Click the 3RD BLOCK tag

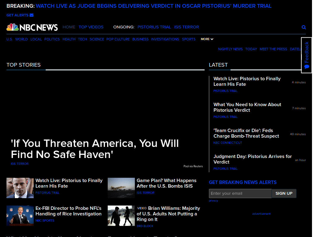145,226
